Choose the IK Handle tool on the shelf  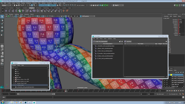[13, 11]
